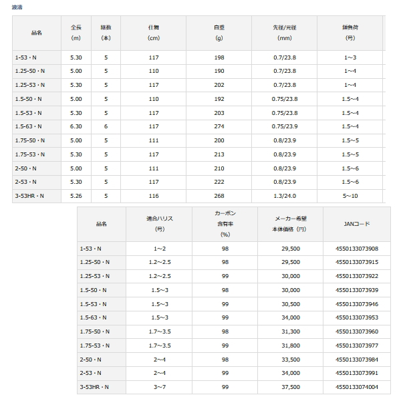Click the 適合ハリス (号) header cell
This screenshot has width=401, height=401.
click(x=160, y=225)
